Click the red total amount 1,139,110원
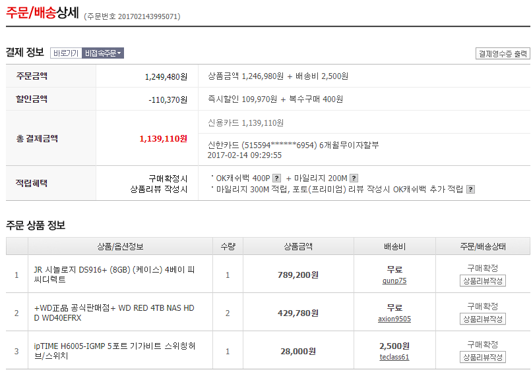Screen dimensions: 531x374 click(x=163, y=139)
